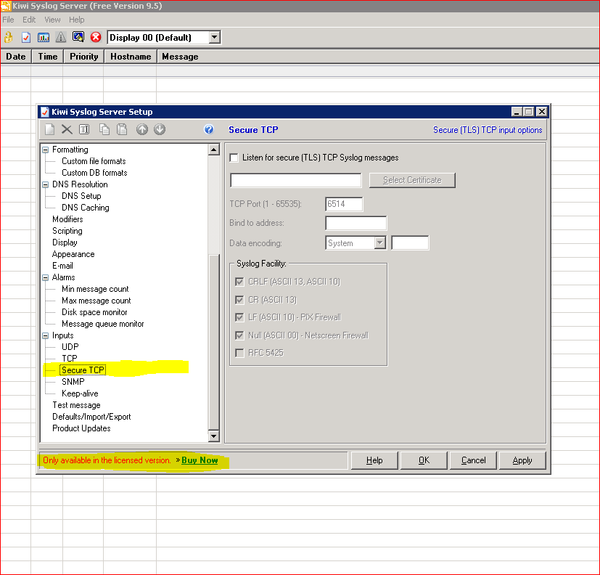
Task: Follow the Buy Now link
Action: click(x=200, y=460)
